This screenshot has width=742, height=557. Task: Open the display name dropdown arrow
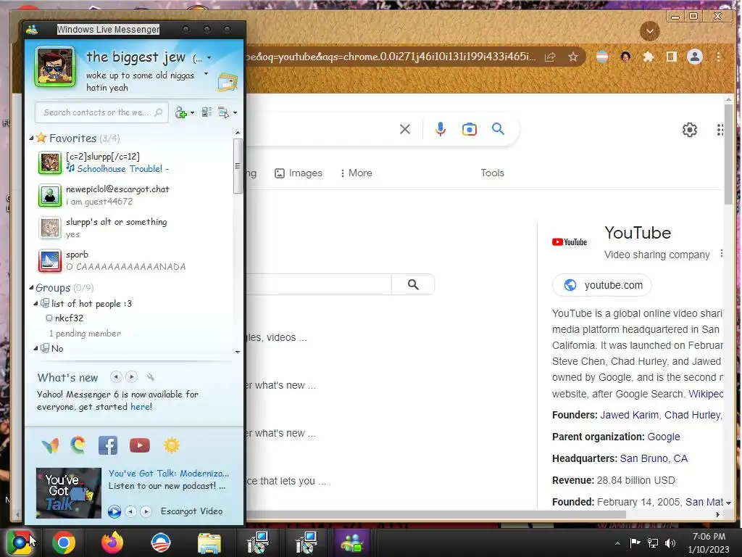click(209, 58)
